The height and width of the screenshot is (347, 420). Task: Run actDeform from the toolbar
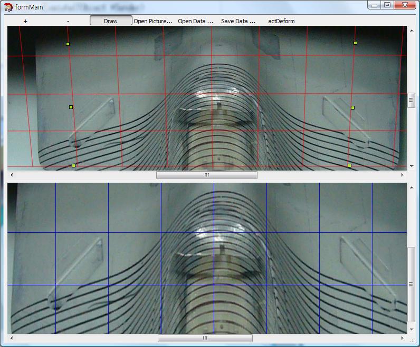coord(281,21)
